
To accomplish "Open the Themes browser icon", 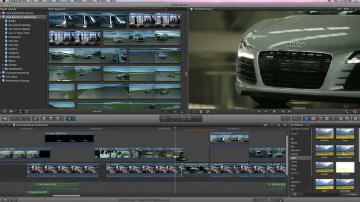I will click(x=347, y=118).
